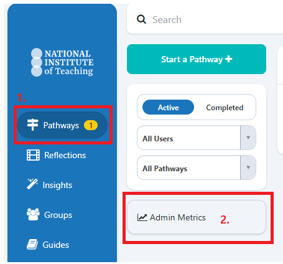
Task: Click the Insights magic wand icon
Action: tap(32, 184)
